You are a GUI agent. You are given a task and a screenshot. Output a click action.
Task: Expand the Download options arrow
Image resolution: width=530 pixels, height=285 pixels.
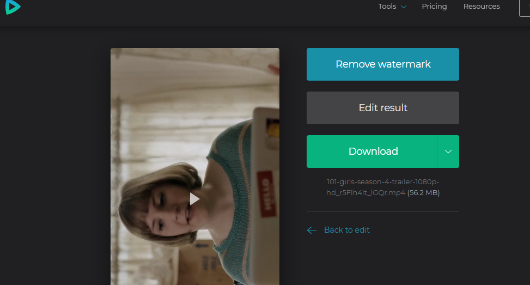coord(448,151)
